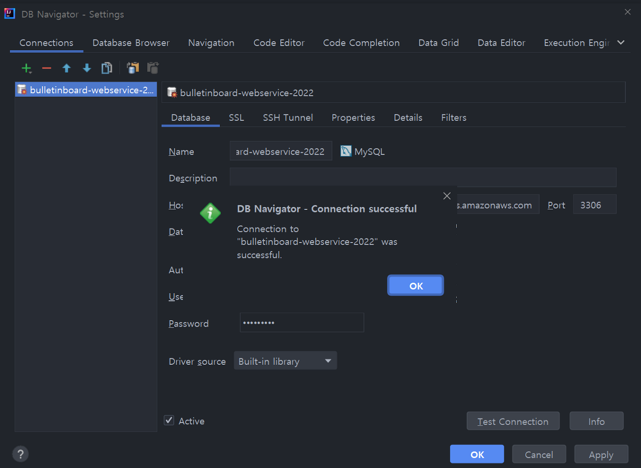The height and width of the screenshot is (468, 641).
Task: Open the Details sub-tab
Action: tap(408, 117)
